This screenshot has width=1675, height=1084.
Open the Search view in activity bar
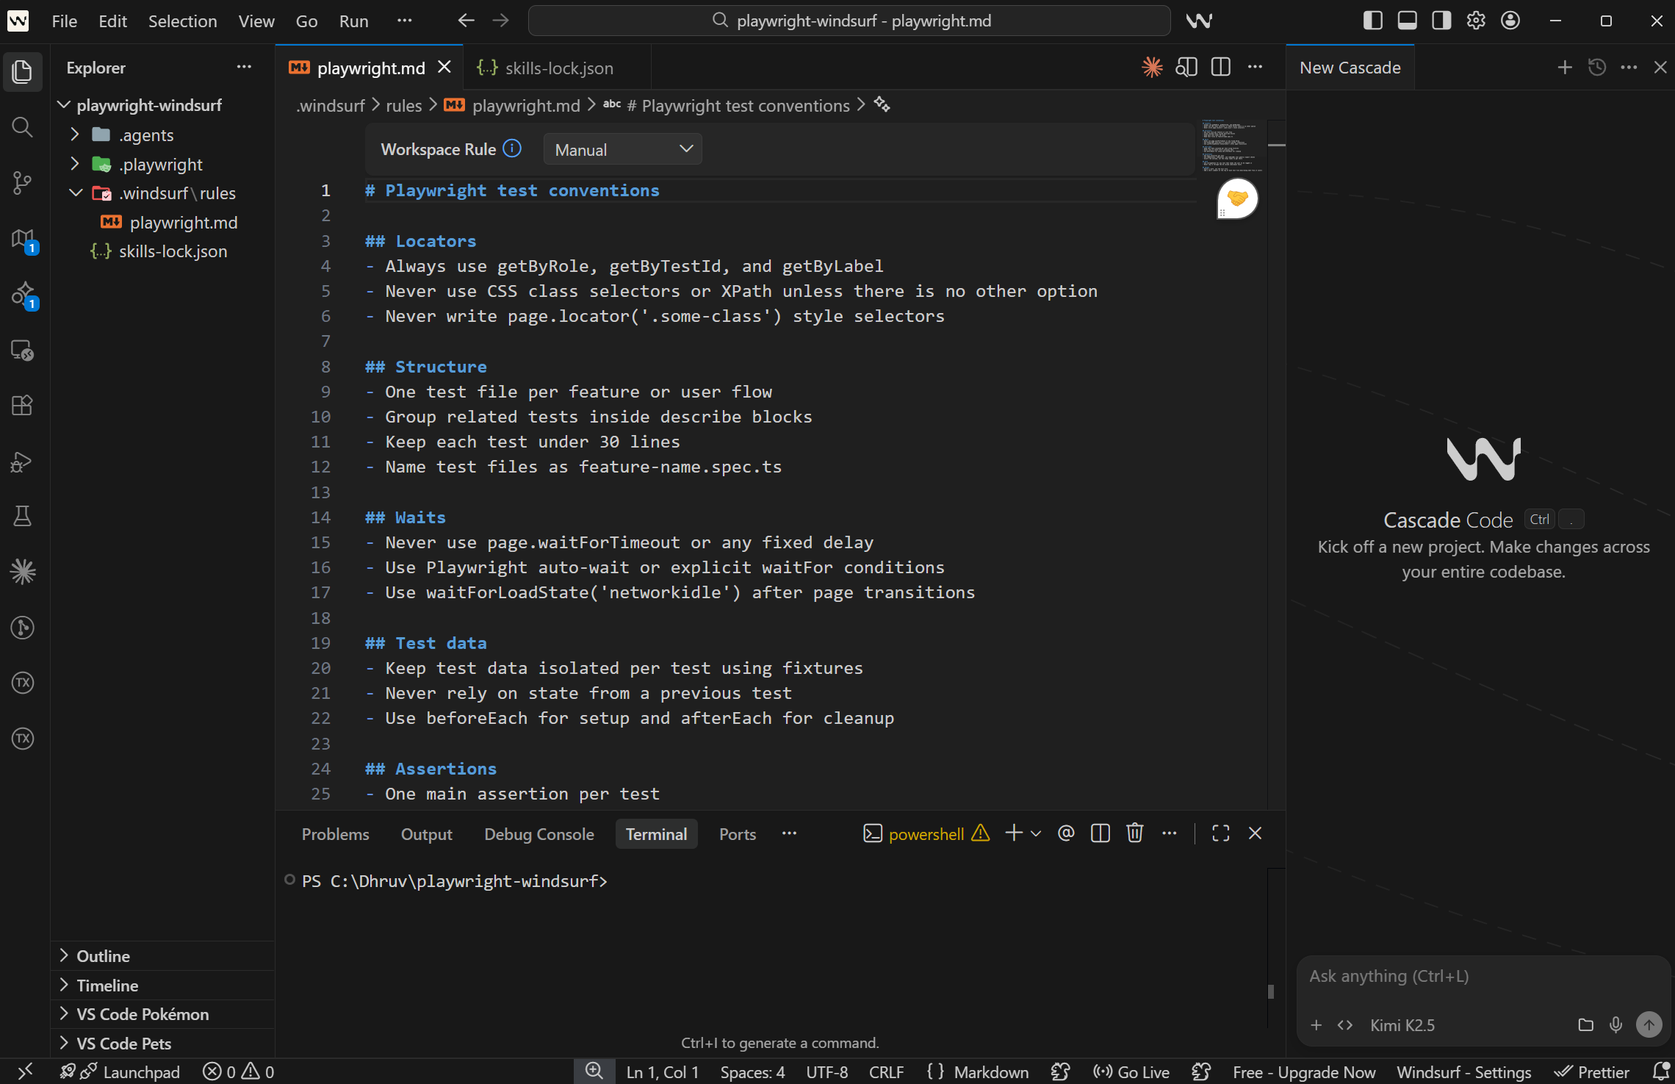pyautogui.click(x=23, y=127)
